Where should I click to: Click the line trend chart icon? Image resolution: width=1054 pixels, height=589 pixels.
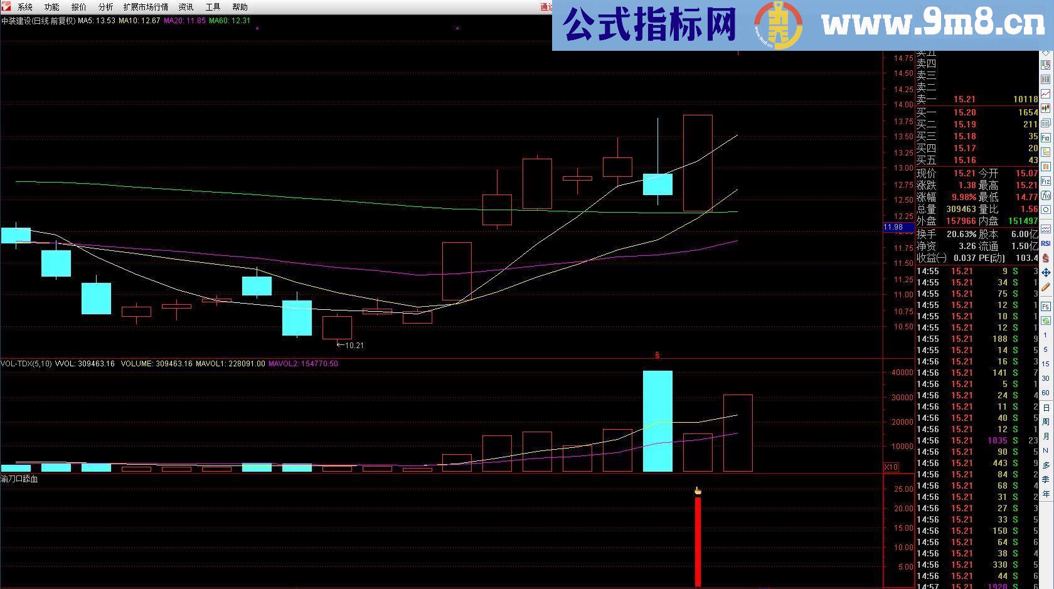click(1046, 93)
